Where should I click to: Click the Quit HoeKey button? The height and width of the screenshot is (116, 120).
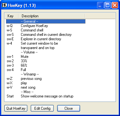[16, 108]
